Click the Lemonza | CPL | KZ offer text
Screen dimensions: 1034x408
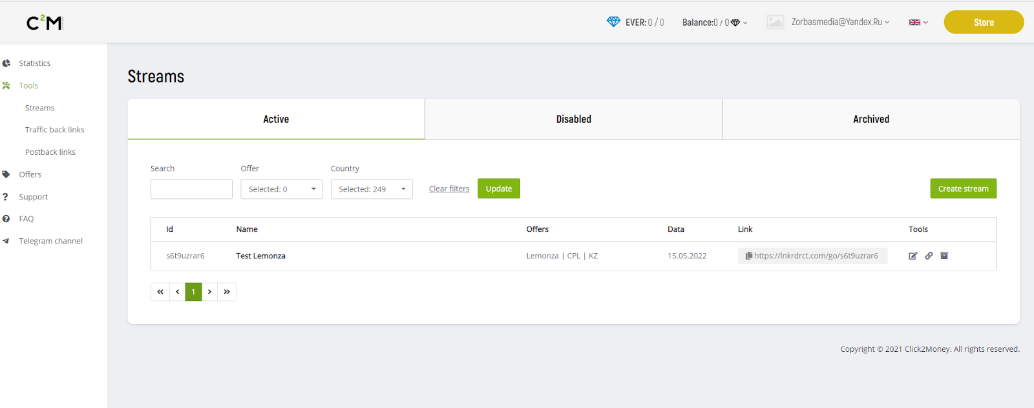pos(562,256)
